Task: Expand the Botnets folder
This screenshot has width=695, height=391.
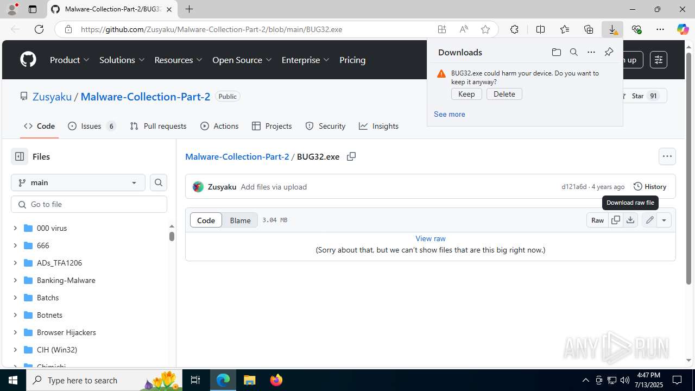Action: point(15,315)
